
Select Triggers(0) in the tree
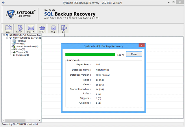tap(22, 52)
